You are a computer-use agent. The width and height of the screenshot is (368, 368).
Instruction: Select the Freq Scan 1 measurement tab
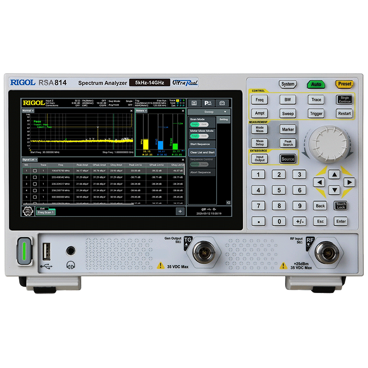tap(46, 213)
